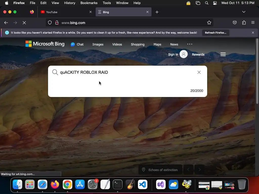Open GarageBand from the Dock
The height and width of the screenshot is (194, 259).
click(130, 184)
